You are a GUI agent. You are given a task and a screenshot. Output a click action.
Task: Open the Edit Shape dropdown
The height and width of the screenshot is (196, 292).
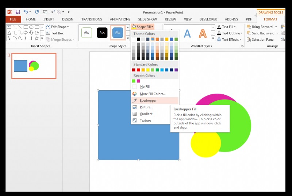click(x=57, y=27)
